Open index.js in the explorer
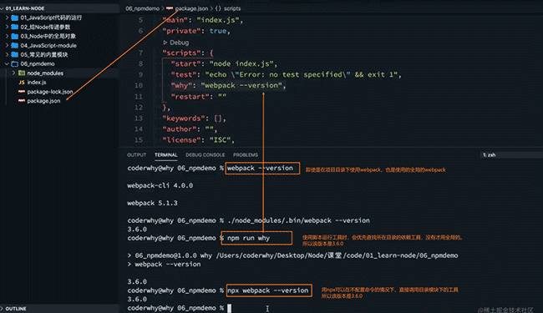The height and width of the screenshot is (313, 543). 37,83
